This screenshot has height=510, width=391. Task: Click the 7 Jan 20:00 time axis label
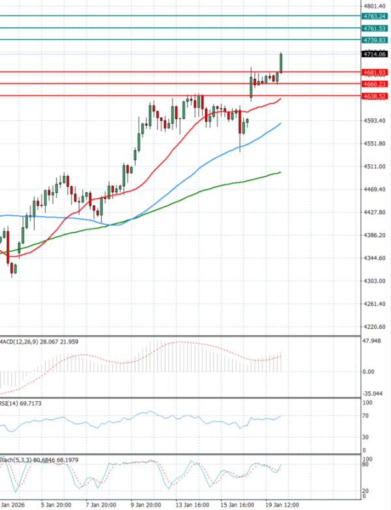click(x=102, y=503)
